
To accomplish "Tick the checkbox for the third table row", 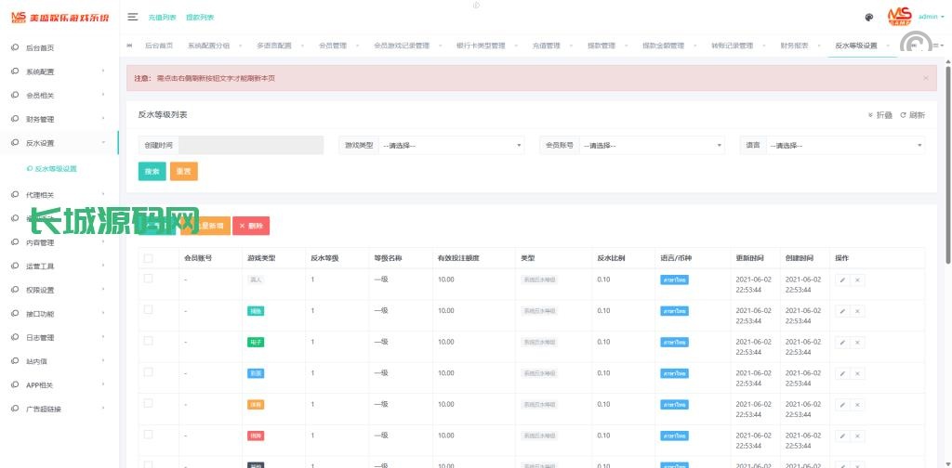I will coord(148,342).
